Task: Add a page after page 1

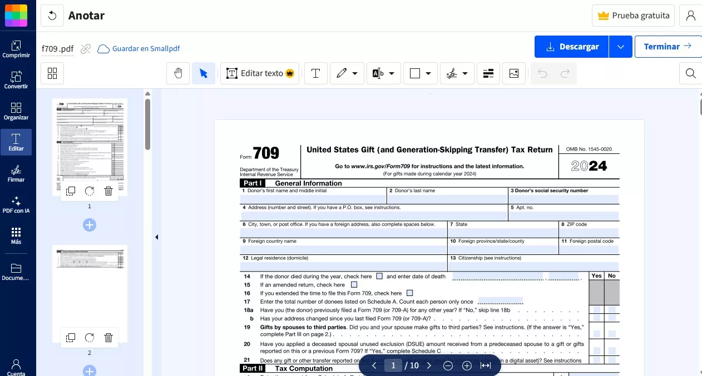Action: [x=90, y=225]
